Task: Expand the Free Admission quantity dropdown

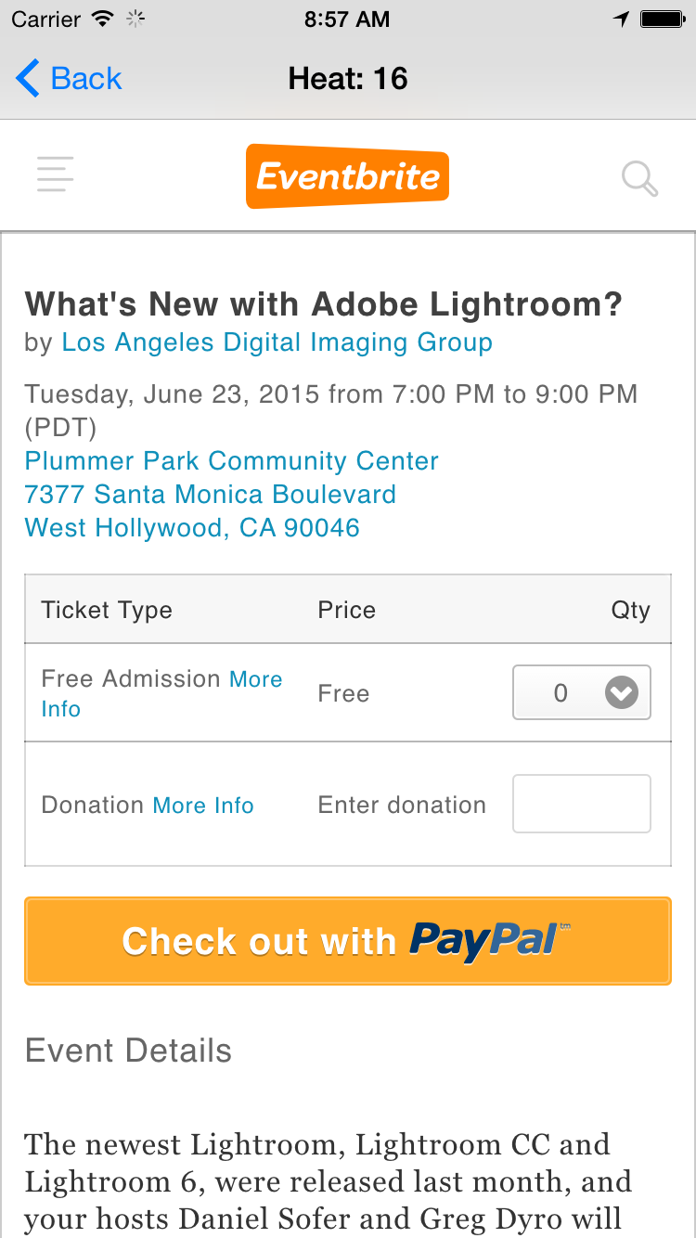Action: pos(582,692)
